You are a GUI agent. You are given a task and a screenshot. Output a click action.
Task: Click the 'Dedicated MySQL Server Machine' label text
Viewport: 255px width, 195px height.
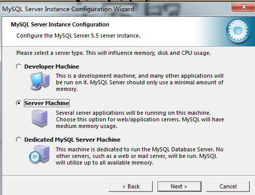click(x=72, y=140)
